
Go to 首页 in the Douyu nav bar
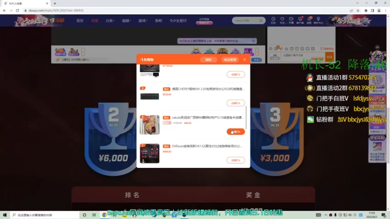click(x=80, y=20)
